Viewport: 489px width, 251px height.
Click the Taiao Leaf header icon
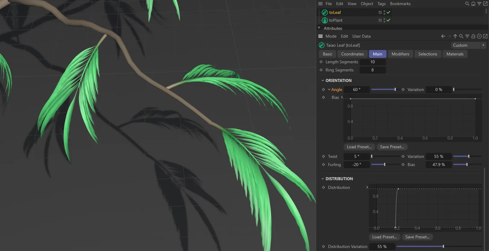click(x=322, y=45)
